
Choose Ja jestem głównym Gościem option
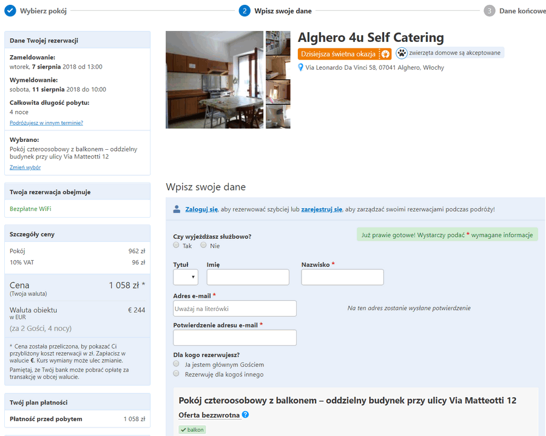click(176, 364)
